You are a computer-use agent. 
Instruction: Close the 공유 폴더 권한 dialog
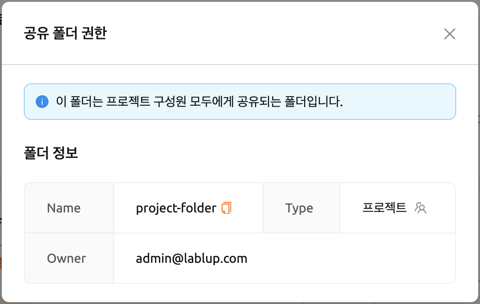tap(449, 34)
